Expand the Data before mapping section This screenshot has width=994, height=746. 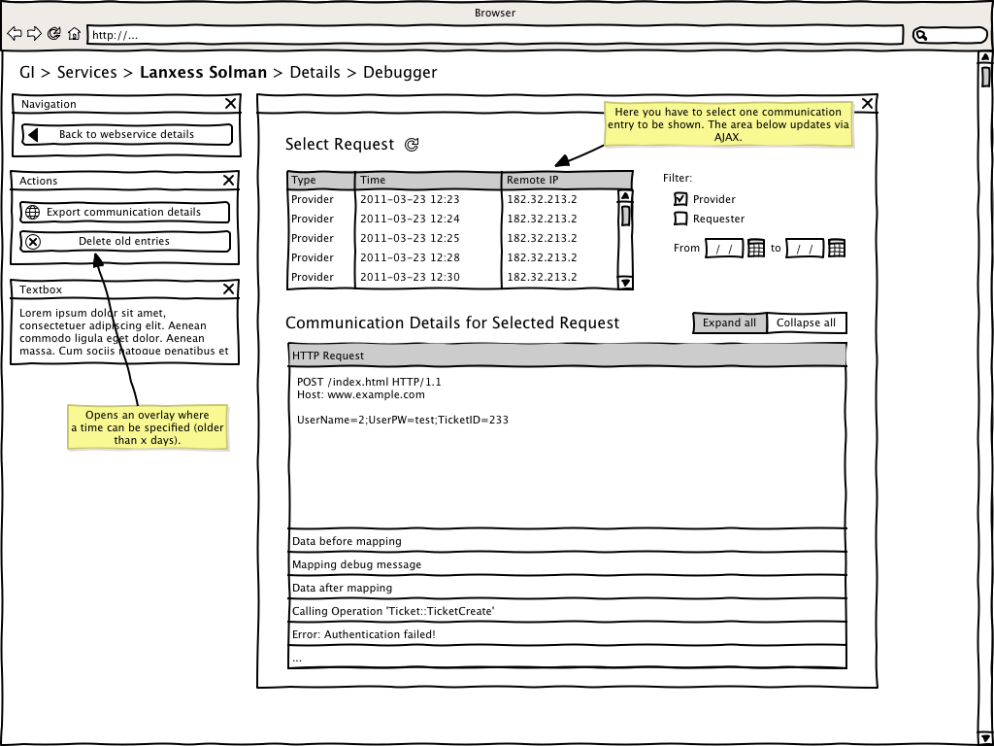(567, 541)
